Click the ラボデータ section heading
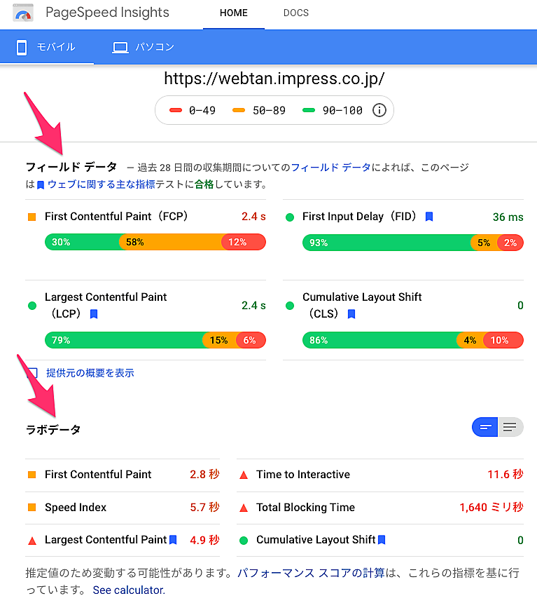The image size is (537, 603). (x=53, y=429)
